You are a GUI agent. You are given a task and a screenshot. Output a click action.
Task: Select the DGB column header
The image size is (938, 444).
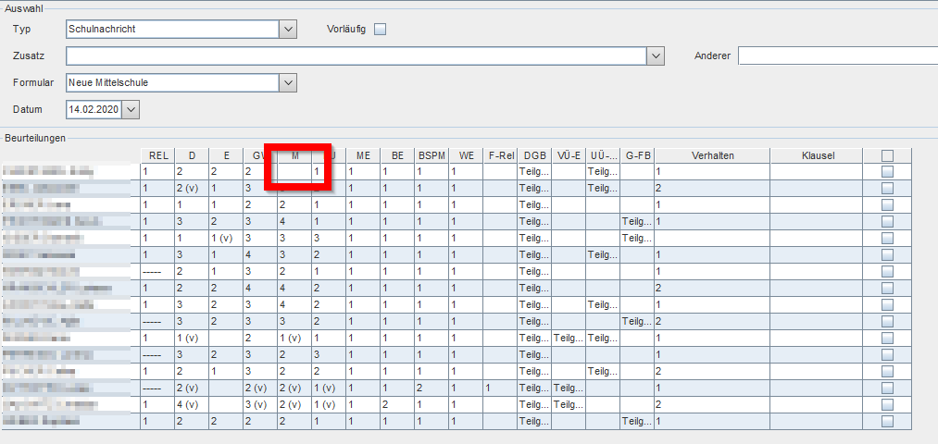tap(534, 156)
